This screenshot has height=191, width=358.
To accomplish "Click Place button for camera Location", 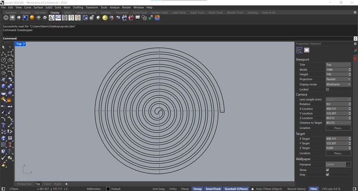I will pos(338,128).
